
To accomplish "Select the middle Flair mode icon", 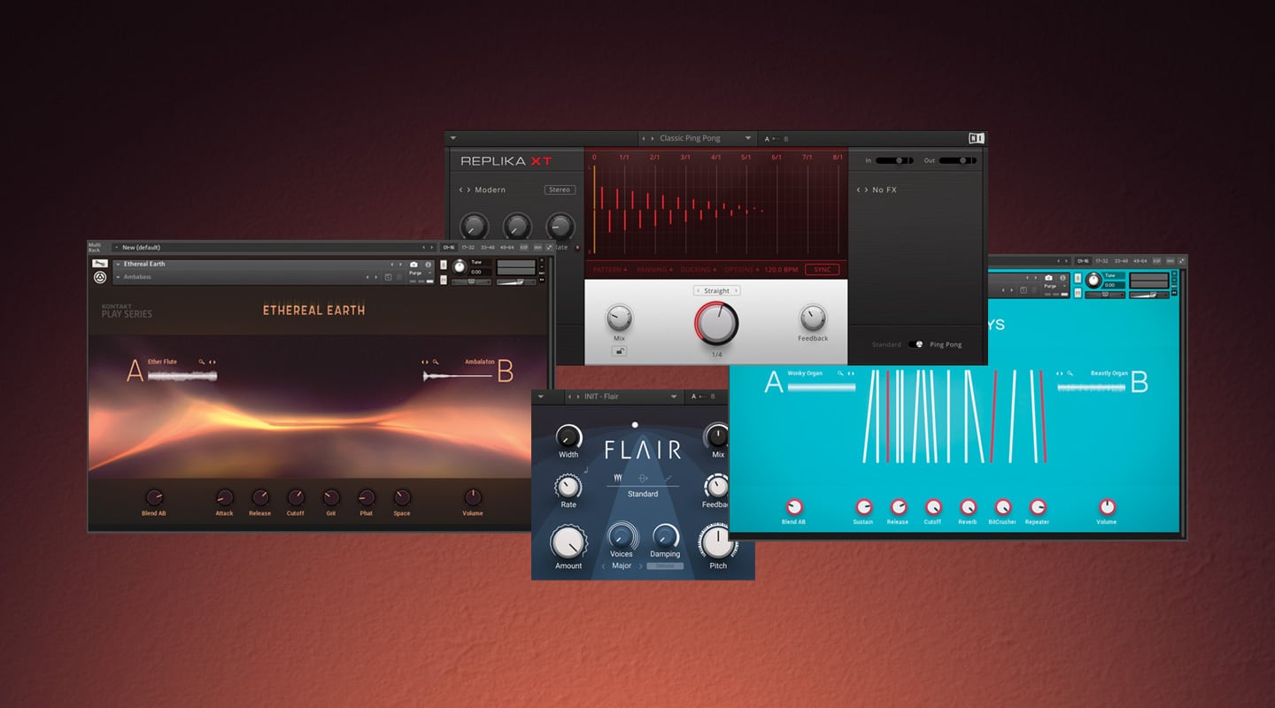I will click(x=643, y=479).
